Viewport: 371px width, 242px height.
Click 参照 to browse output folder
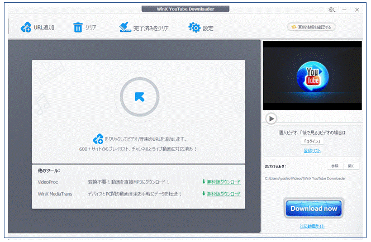334,166
